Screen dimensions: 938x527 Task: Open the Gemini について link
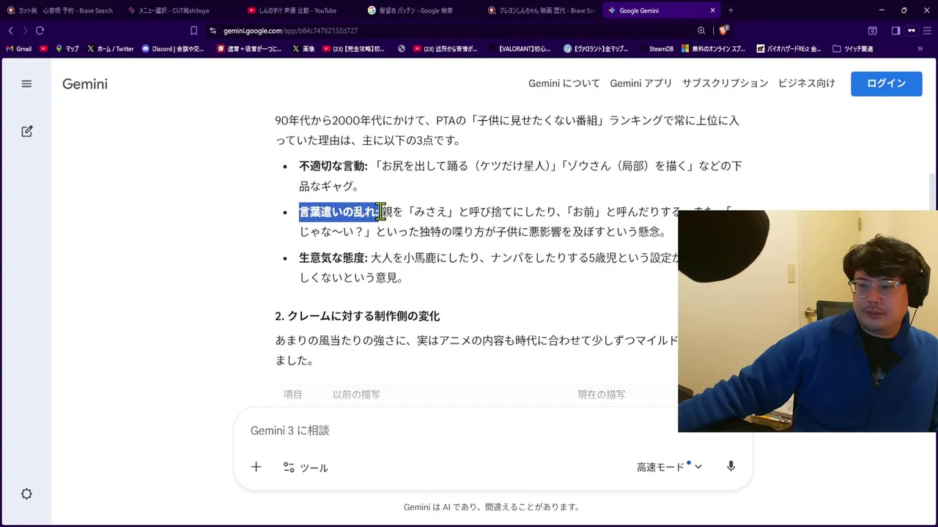coord(564,83)
